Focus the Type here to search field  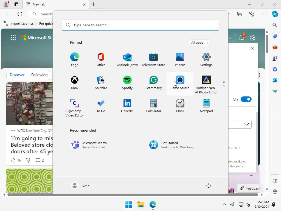[x=140, y=25]
